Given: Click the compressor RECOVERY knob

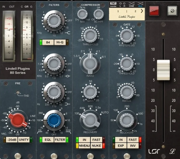Looking at the screenshot, I should 90,120.
